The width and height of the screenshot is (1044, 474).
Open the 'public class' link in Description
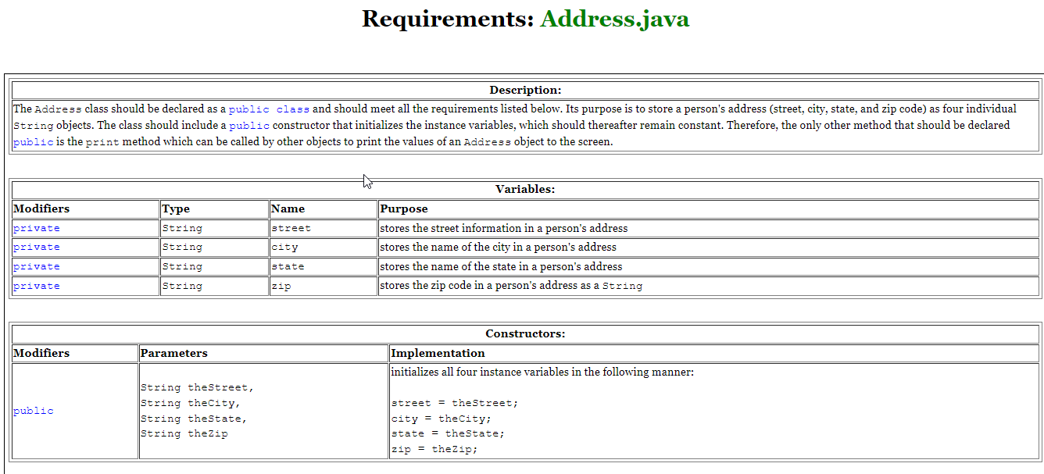pos(270,109)
